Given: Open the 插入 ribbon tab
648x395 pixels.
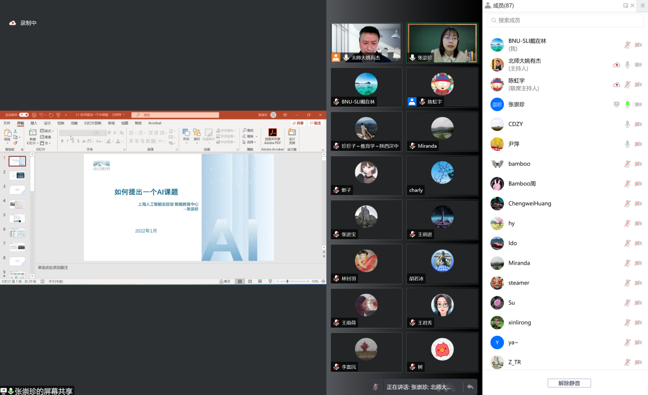Looking at the screenshot, I should [34, 123].
